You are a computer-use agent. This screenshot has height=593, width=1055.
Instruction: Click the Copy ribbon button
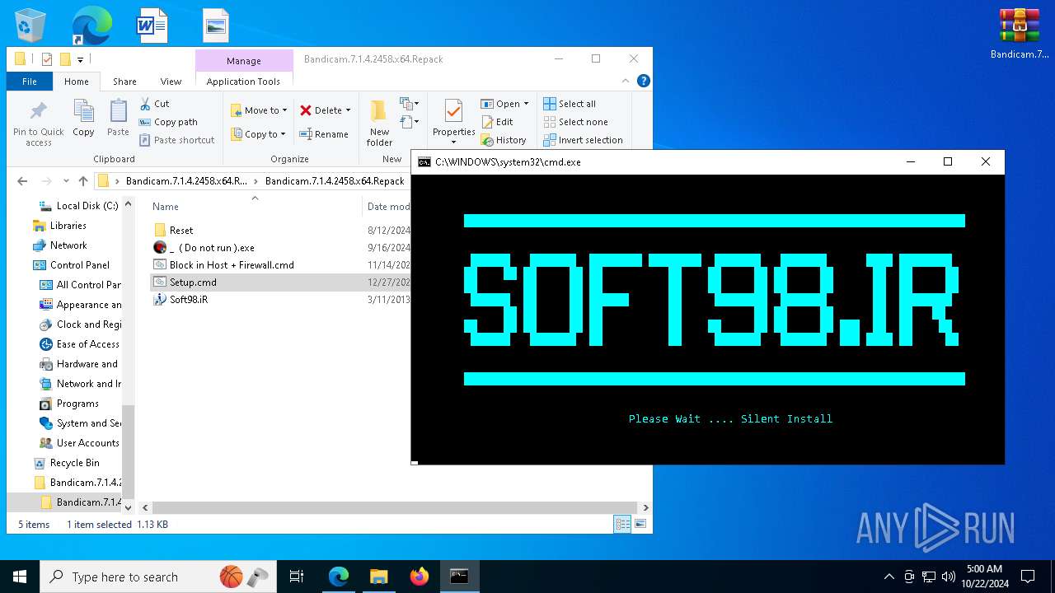pyautogui.click(x=83, y=118)
